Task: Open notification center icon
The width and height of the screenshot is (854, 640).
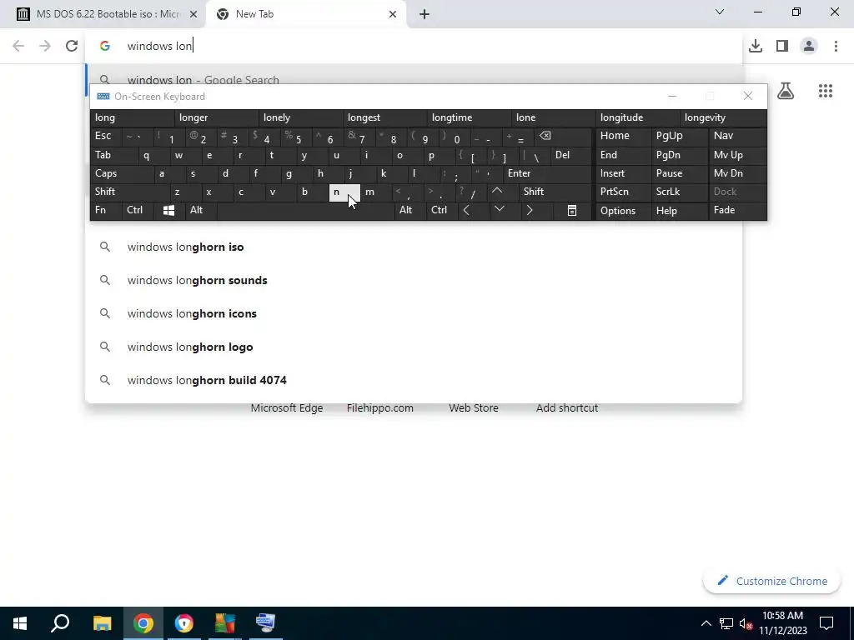Action: pos(826,623)
